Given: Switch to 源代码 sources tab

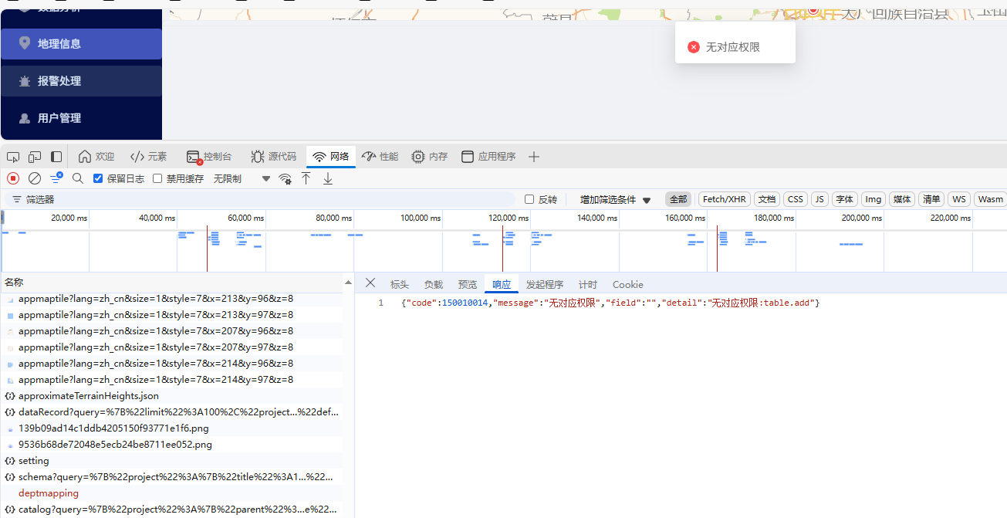Looking at the screenshot, I should pos(273,157).
